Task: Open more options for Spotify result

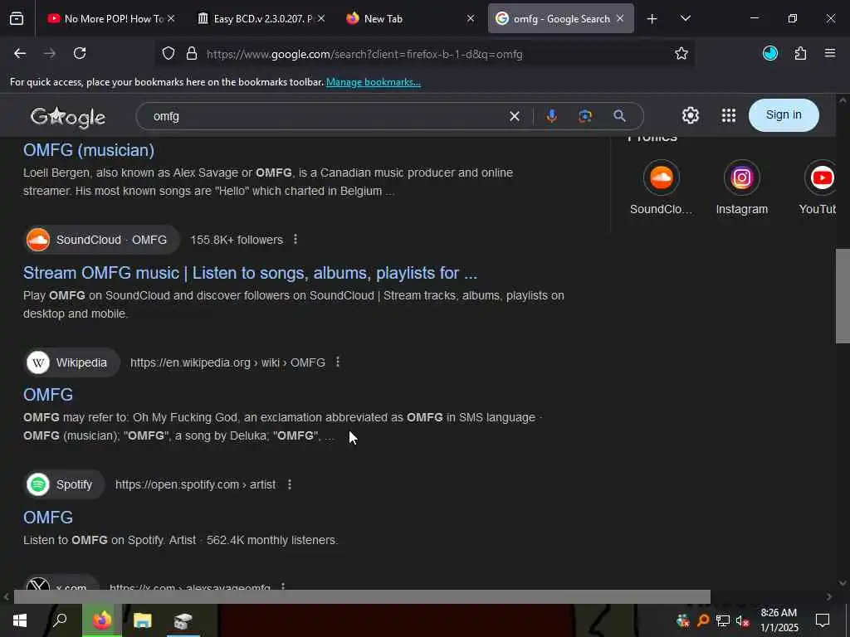Action: coord(290,484)
